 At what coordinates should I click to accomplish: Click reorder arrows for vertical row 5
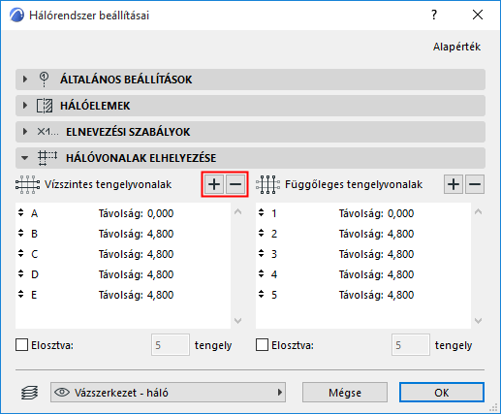click(262, 294)
